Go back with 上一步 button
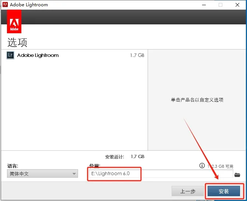247x201 pixels. [188, 191]
